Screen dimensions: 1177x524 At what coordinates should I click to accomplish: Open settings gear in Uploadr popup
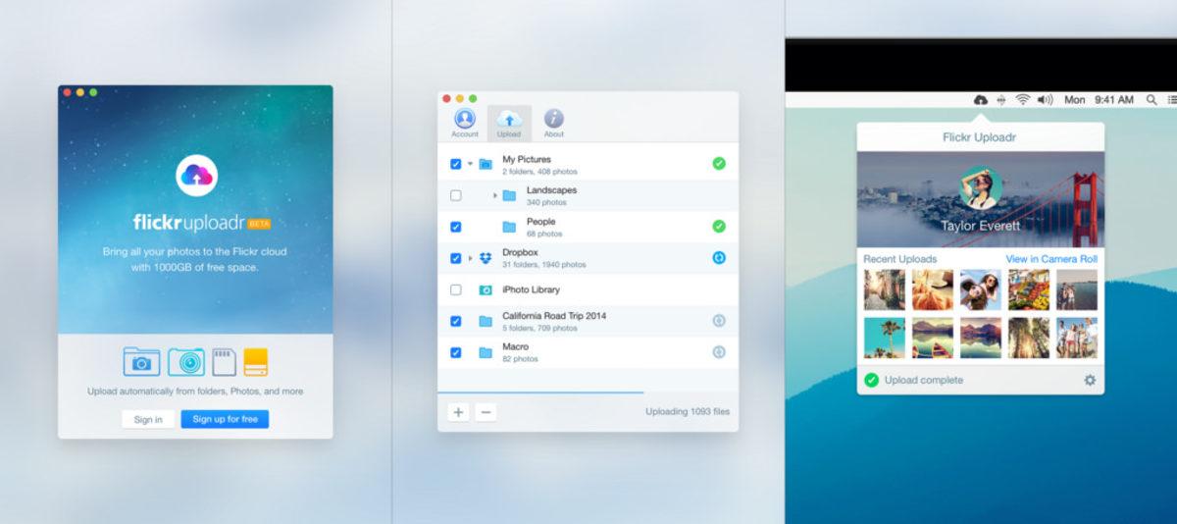pyautogui.click(x=1090, y=380)
